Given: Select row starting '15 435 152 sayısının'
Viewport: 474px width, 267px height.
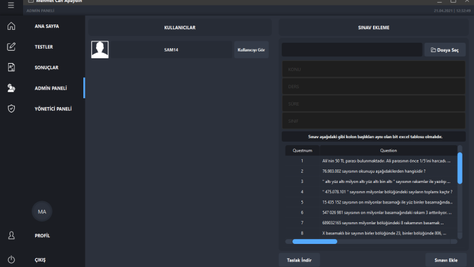Looking at the screenshot, I should click(371, 202).
